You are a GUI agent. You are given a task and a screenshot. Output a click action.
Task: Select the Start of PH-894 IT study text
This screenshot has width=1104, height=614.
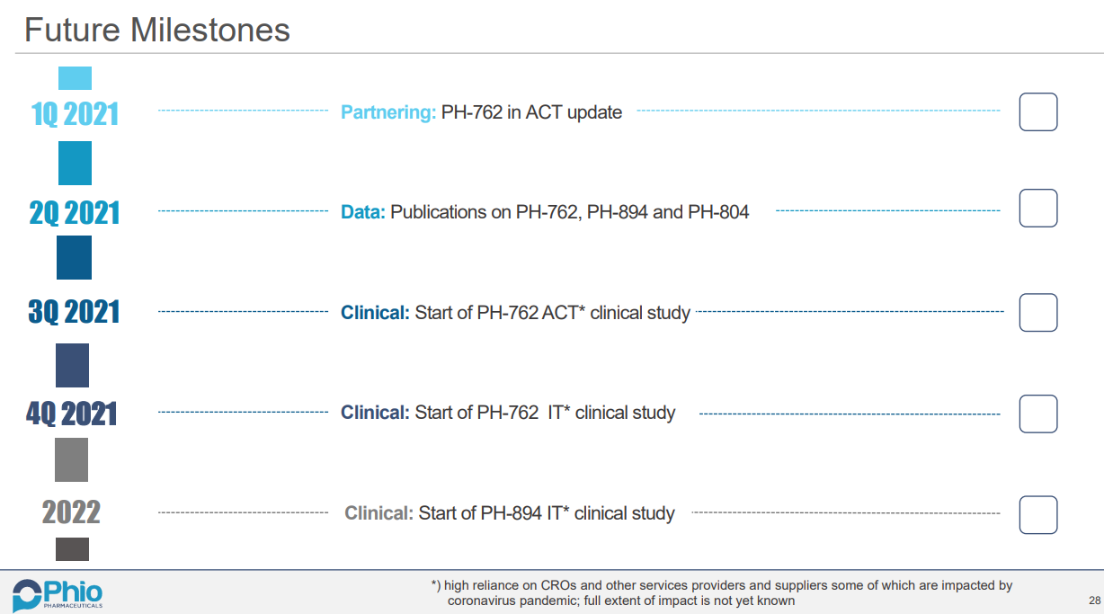[510, 513]
